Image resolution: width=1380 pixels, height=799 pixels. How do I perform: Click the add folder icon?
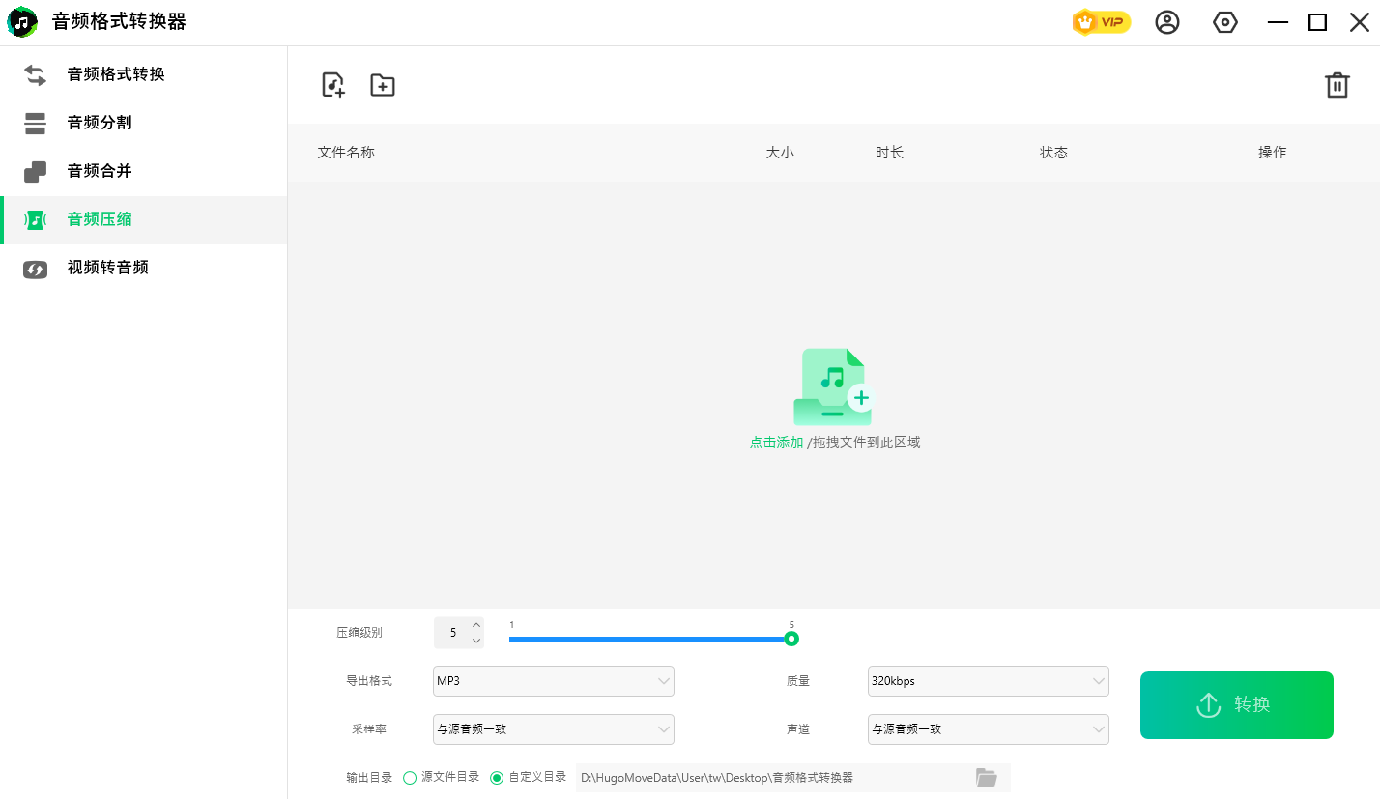click(x=383, y=85)
